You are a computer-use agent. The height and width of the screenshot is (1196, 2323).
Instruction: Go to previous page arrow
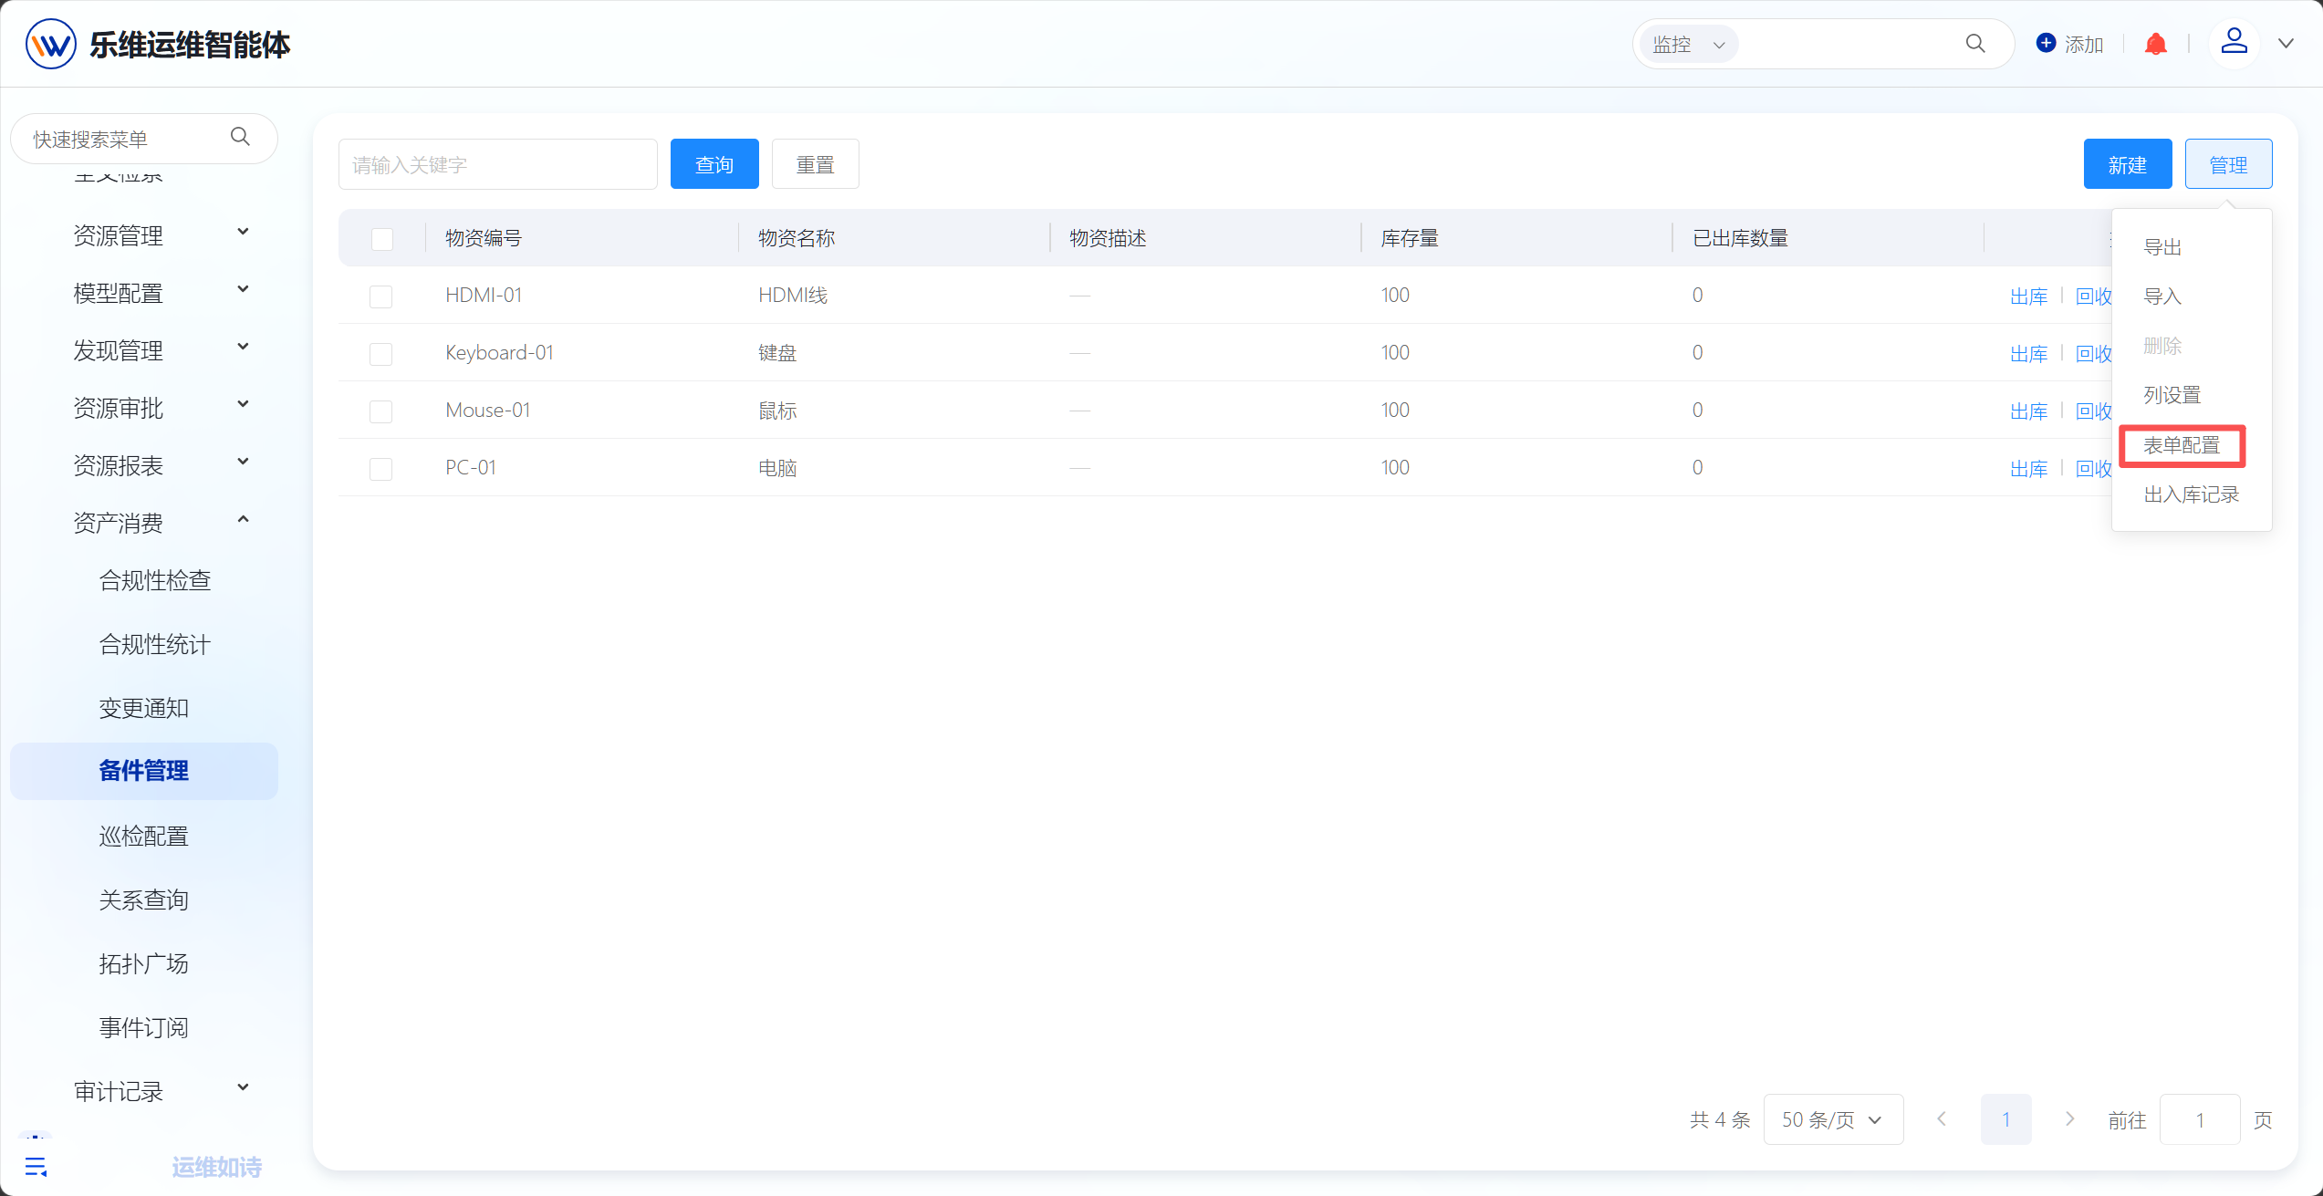pyautogui.click(x=1942, y=1118)
